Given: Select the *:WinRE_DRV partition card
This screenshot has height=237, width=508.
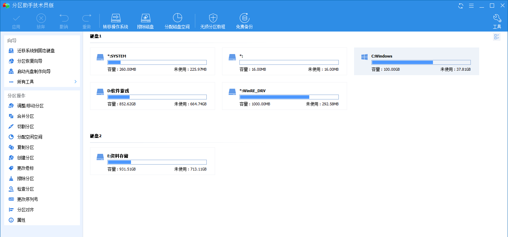Looking at the screenshot, I should (284, 96).
